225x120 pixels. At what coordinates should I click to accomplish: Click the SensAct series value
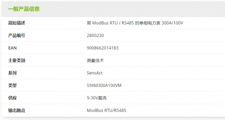(94, 73)
